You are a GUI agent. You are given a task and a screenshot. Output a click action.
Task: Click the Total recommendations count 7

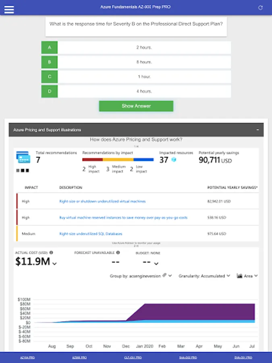38,160
